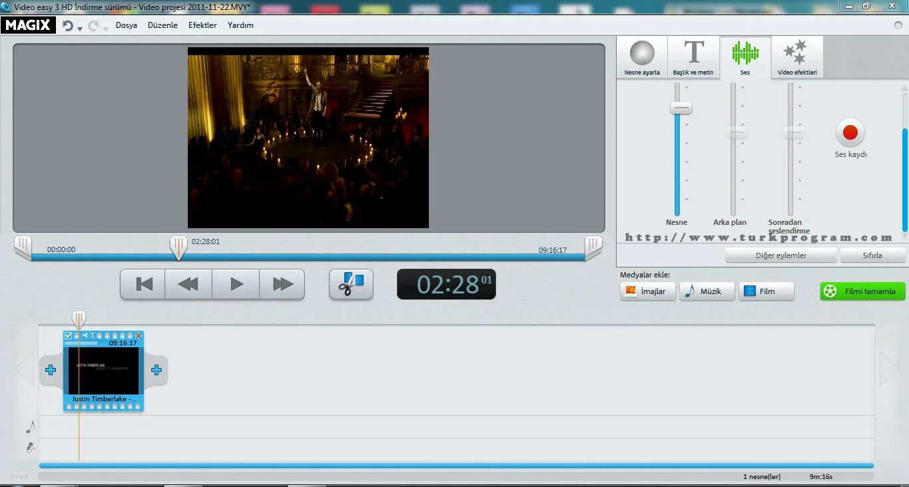Click the end range marker at 09:16:17

593,248
